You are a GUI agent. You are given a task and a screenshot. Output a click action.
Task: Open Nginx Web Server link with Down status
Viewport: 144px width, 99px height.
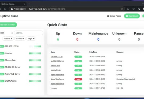tap(57, 79)
